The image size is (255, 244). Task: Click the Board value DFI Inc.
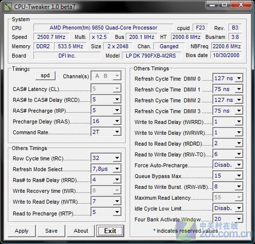coord(67,56)
